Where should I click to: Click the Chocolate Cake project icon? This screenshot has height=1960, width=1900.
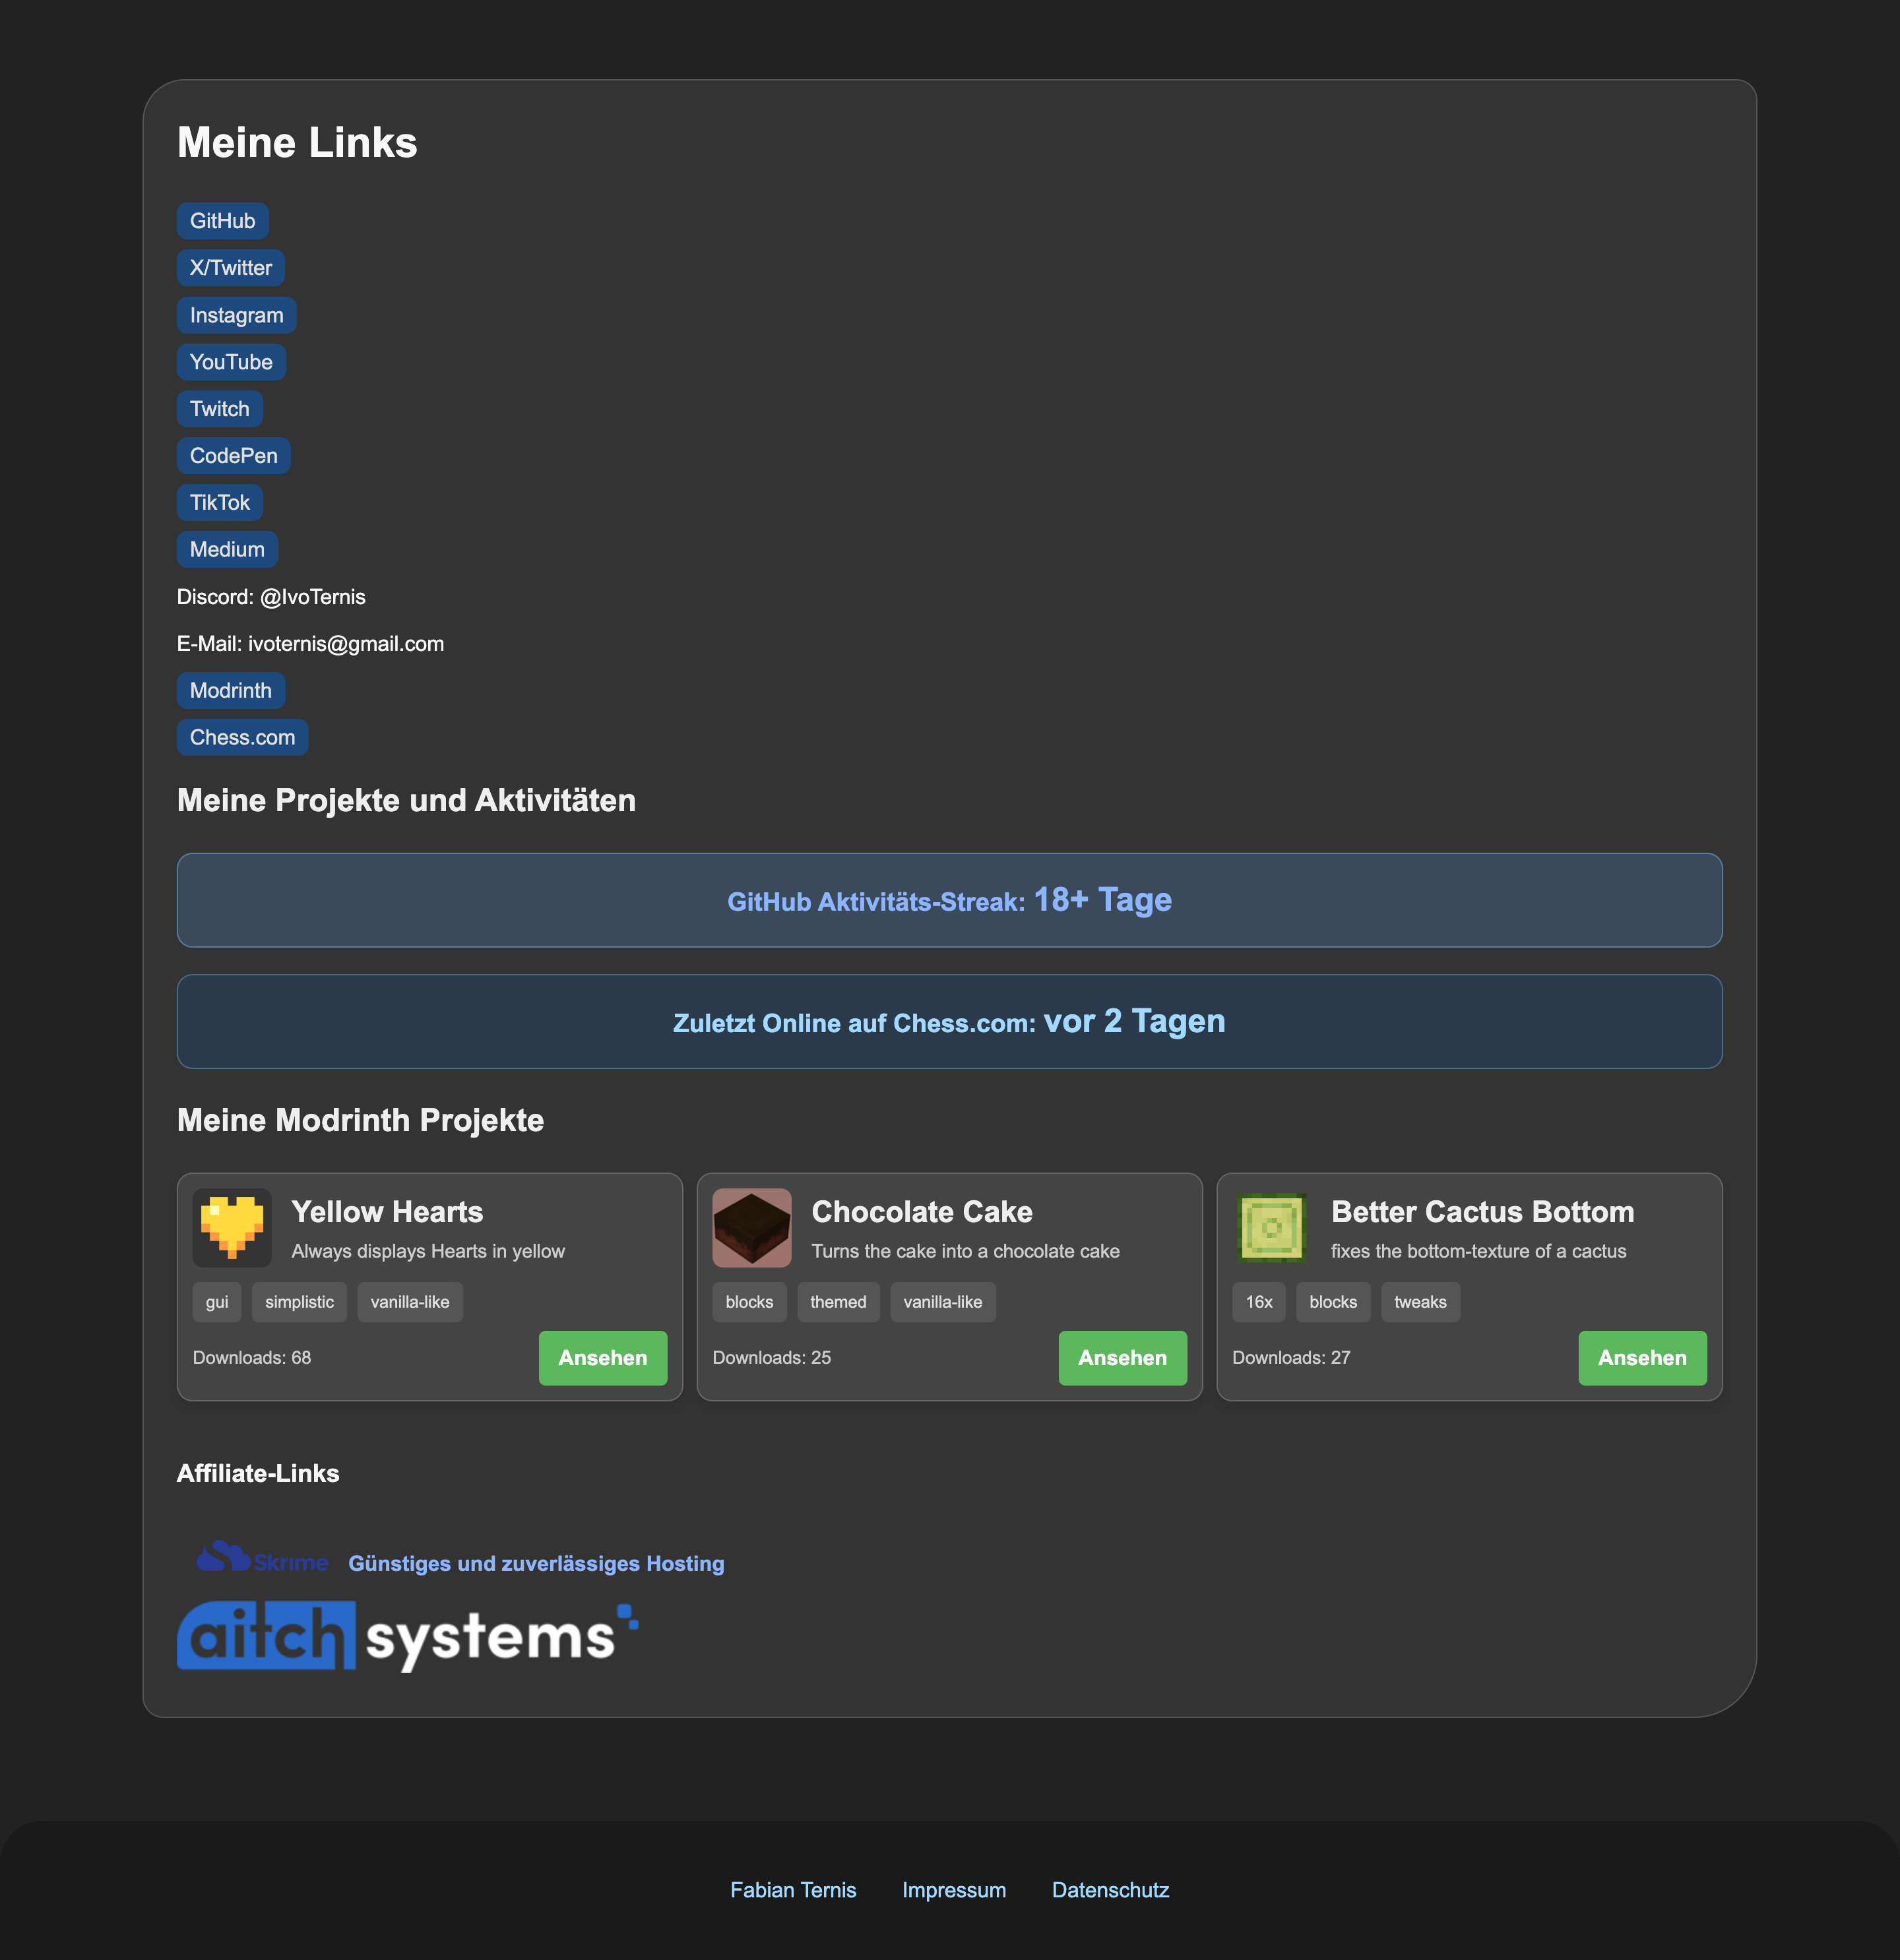tap(751, 1228)
